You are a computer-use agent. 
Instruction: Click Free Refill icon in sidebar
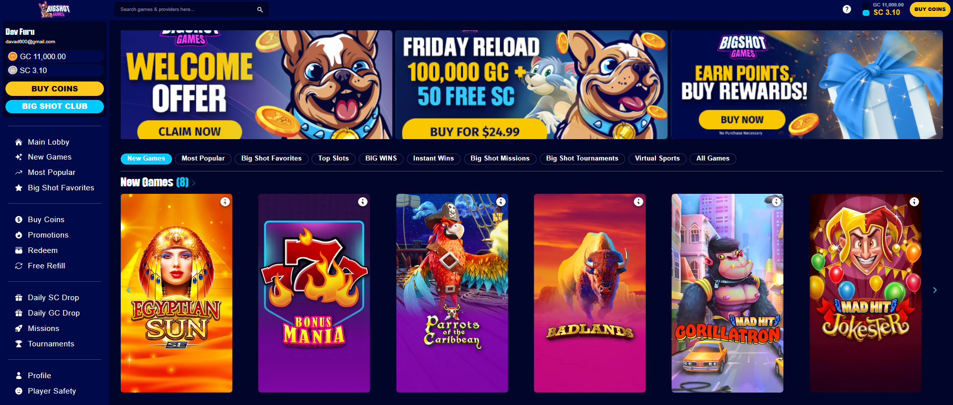click(x=19, y=266)
